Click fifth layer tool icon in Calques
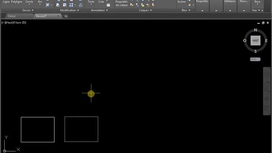Image resolution: width=272 pixels, height=153 pixels. point(153,5)
